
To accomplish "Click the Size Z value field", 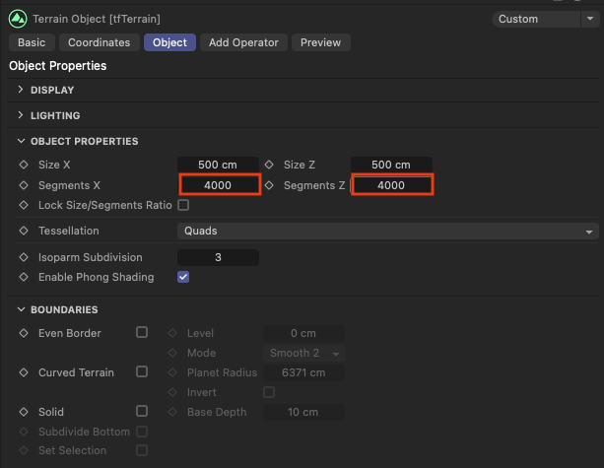I will [x=391, y=165].
